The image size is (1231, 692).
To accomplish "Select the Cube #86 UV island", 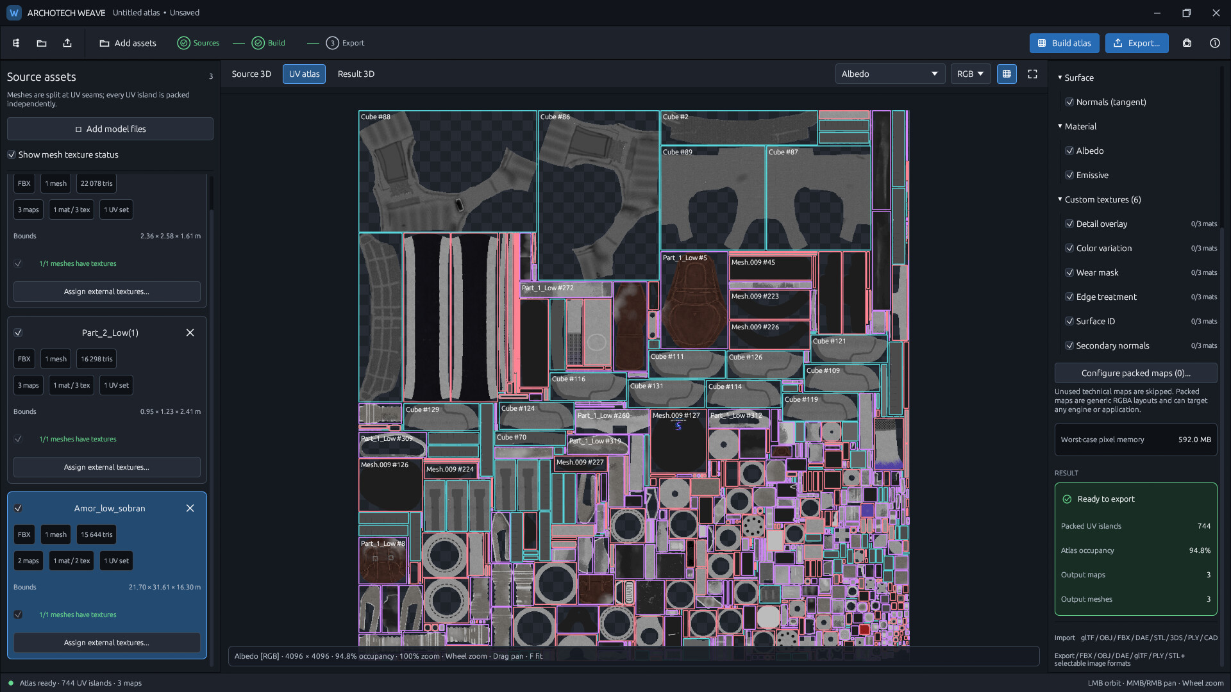I will pos(598,195).
